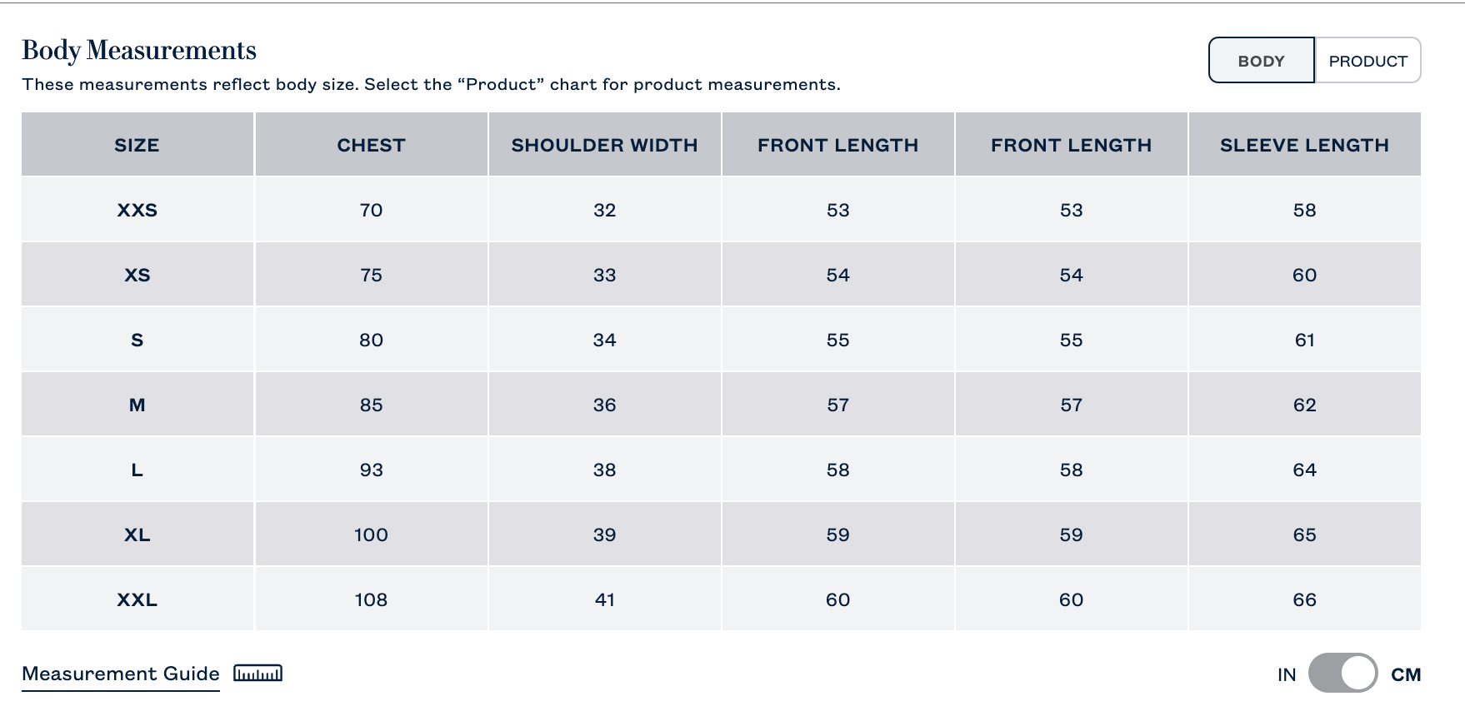Select the SHOULDER WIDTH column header

(x=604, y=145)
